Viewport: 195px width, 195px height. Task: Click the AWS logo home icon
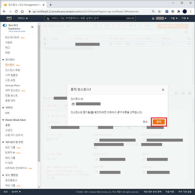[x=9, y=18]
